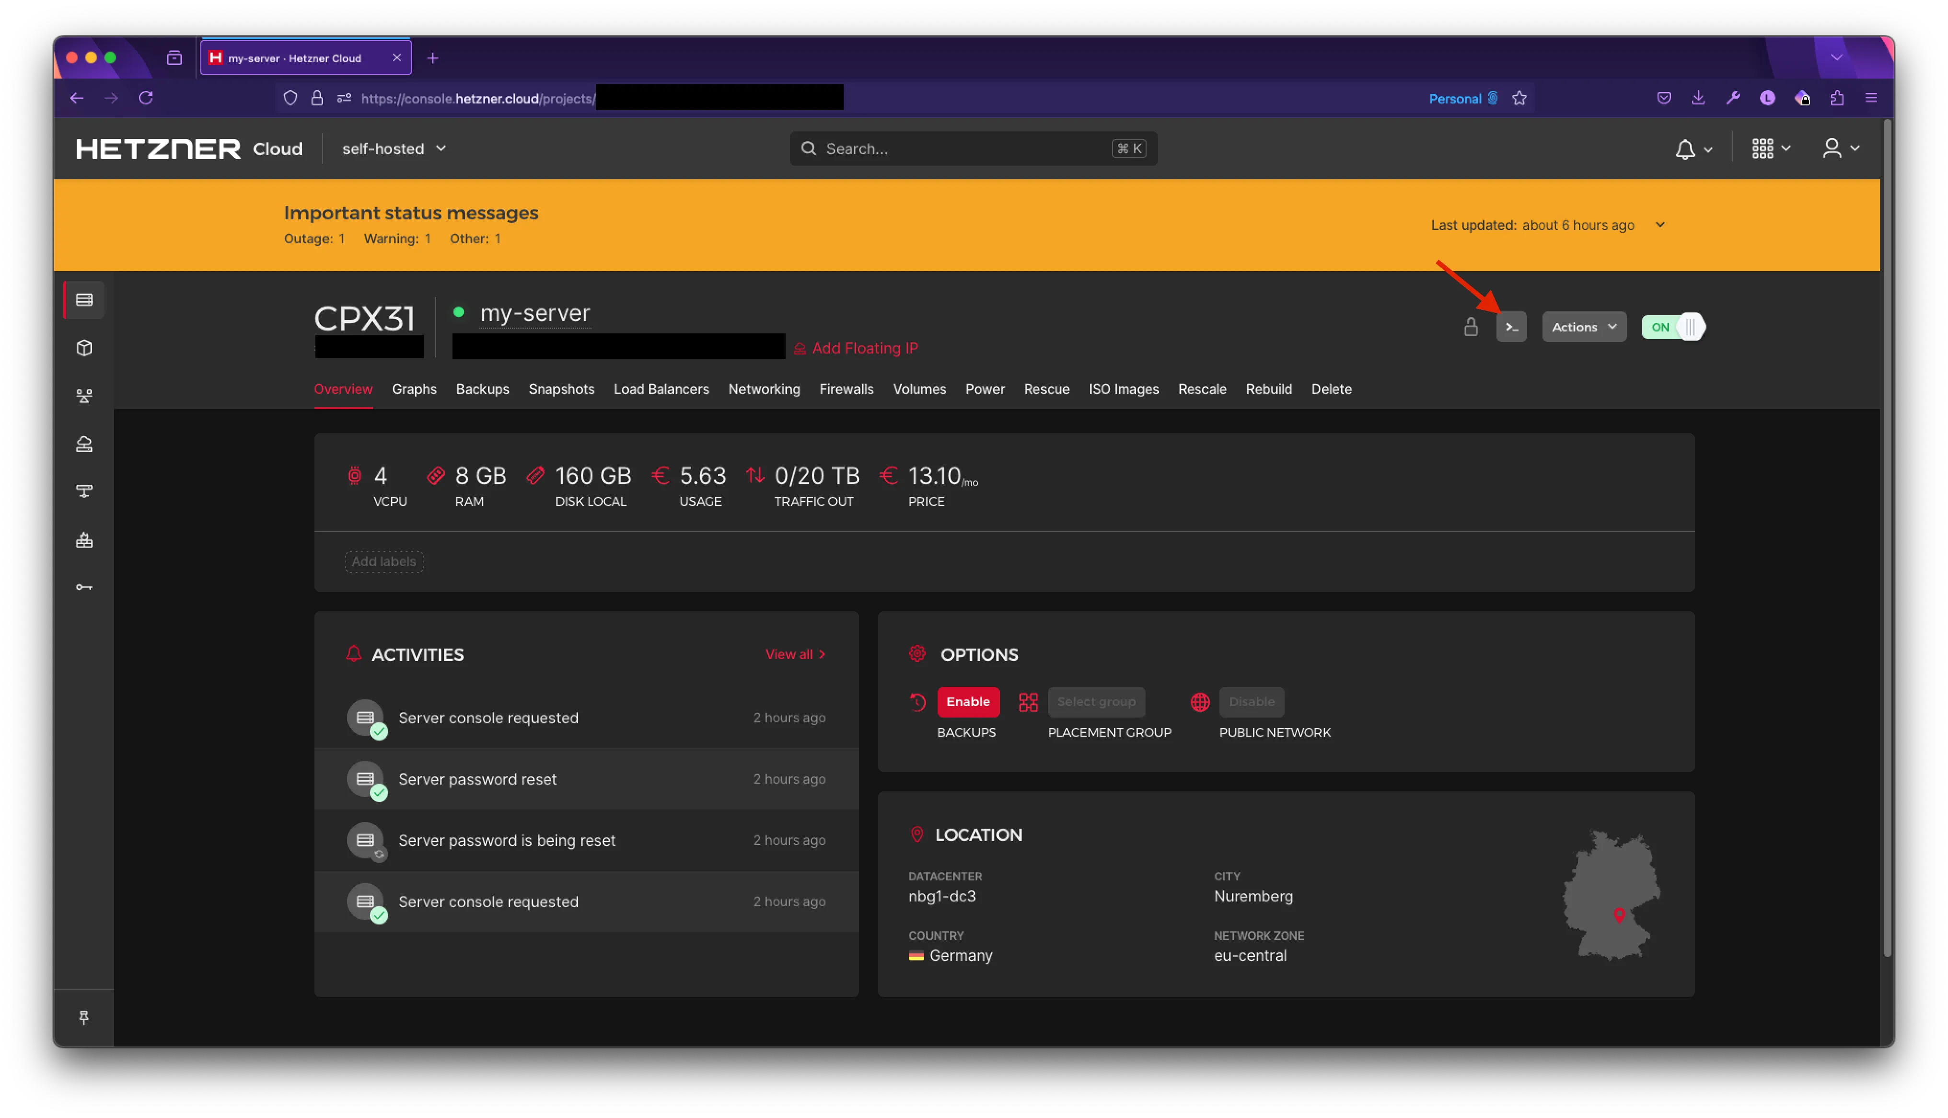1948x1118 pixels.
Task: Open the Rebuild tab
Action: (x=1268, y=389)
